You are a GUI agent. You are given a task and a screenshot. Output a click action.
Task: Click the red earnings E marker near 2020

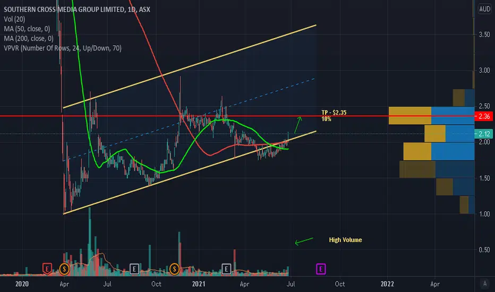(x=47, y=269)
